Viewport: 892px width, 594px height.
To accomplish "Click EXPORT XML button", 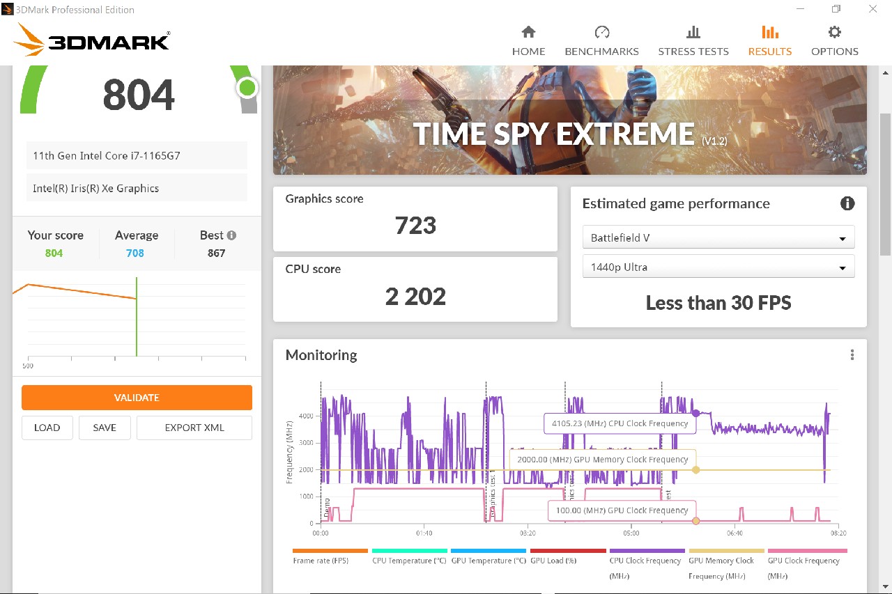I will pos(194,428).
